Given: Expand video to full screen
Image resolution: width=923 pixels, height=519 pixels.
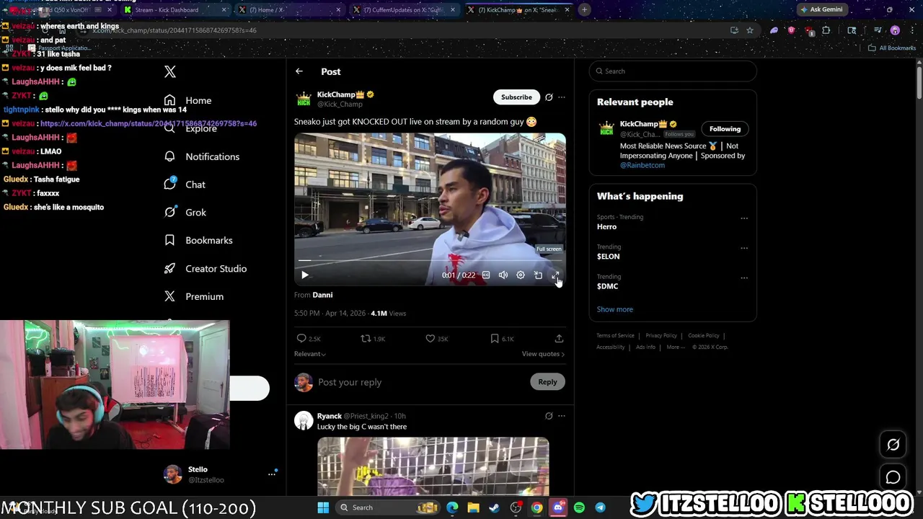Looking at the screenshot, I should coord(555,275).
